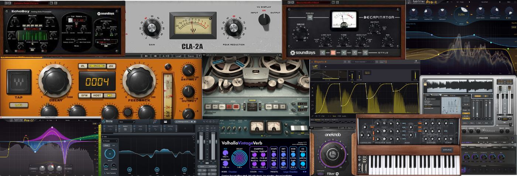Viewport: 517px width, 176px height.
Task: Click the A→B compare button in Waves toolbar
Action: pos(166,56)
